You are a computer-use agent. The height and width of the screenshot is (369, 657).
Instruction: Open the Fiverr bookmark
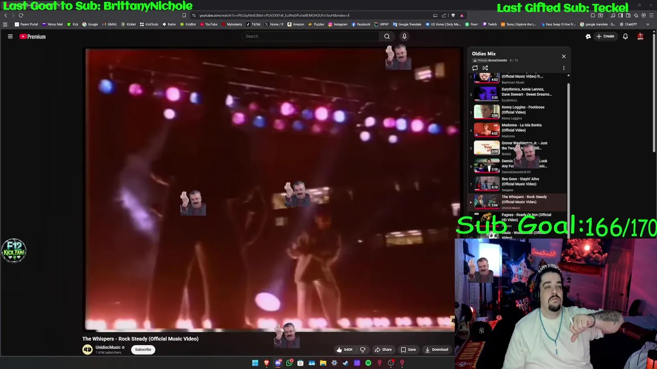coord(471,24)
